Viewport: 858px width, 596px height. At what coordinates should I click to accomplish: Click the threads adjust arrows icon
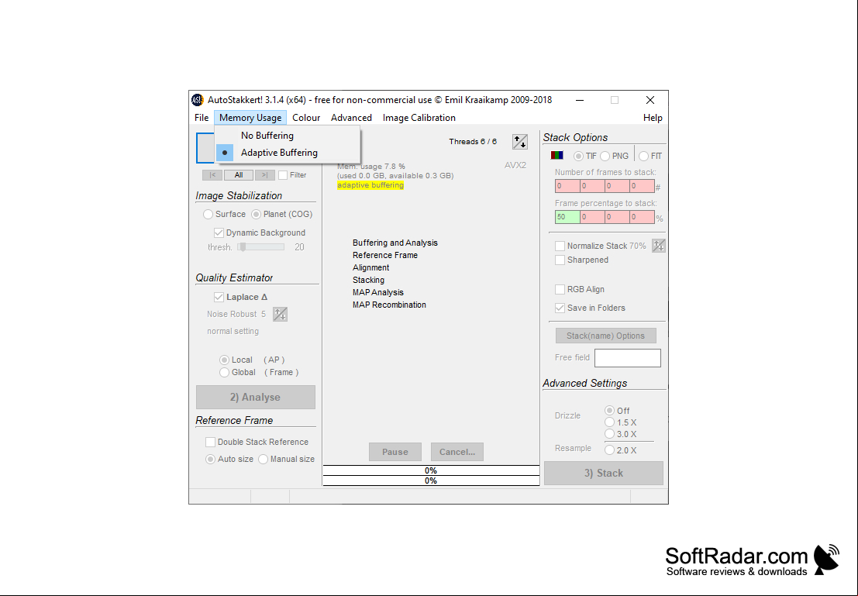point(520,142)
